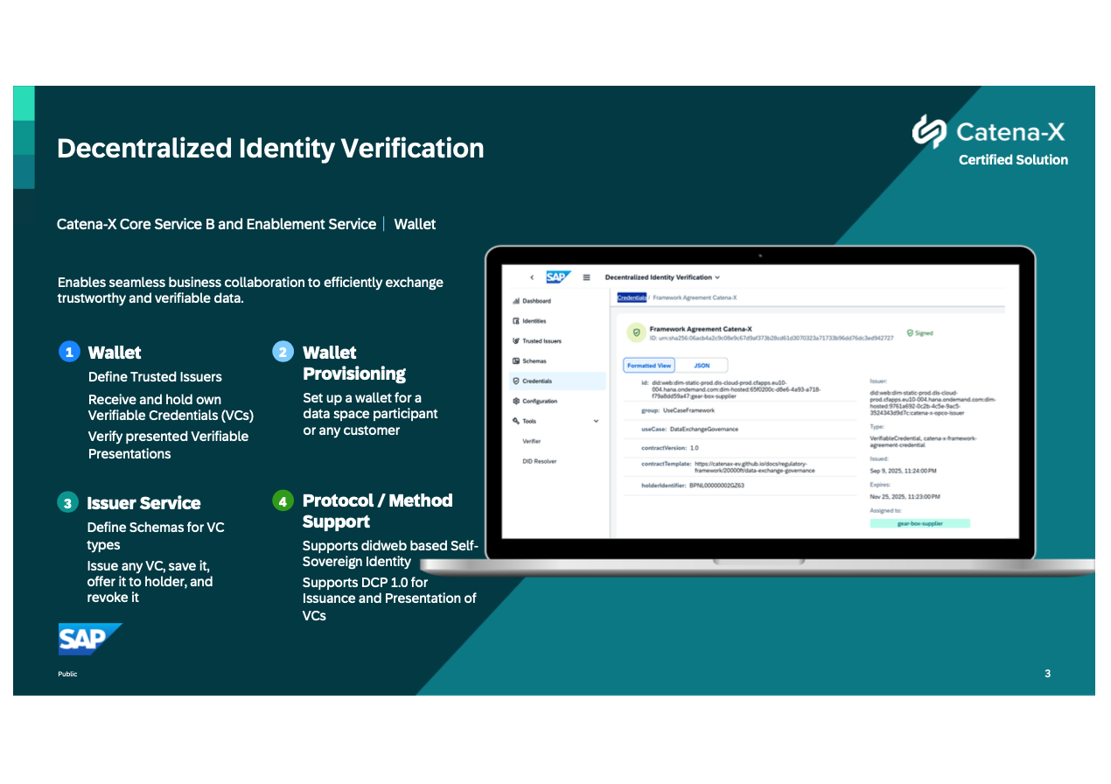Screen dimensions: 1111x784
Task: Collapse the Tools section chevron
Action: coord(597,421)
